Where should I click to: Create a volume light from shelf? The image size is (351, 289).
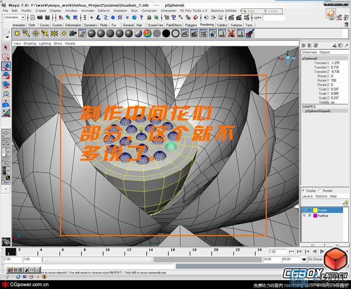click(x=64, y=34)
